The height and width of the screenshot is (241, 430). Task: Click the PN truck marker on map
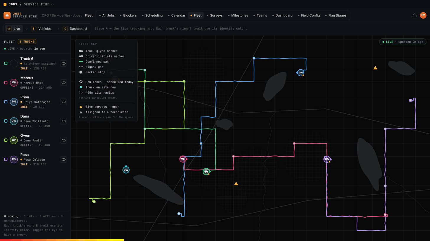301,73
